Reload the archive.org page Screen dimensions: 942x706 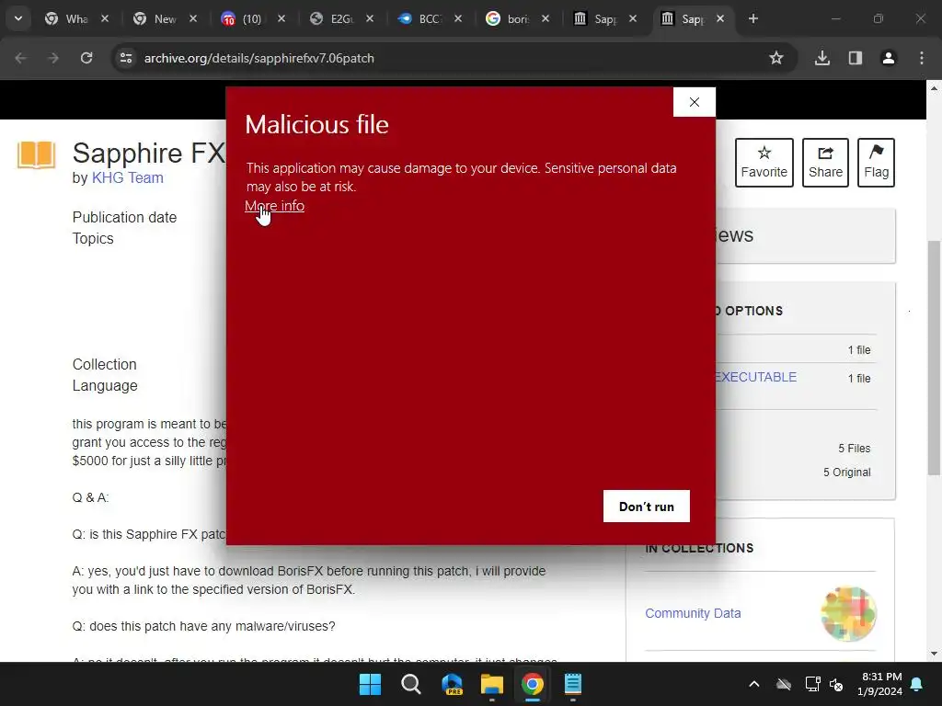pyautogui.click(x=86, y=58)
